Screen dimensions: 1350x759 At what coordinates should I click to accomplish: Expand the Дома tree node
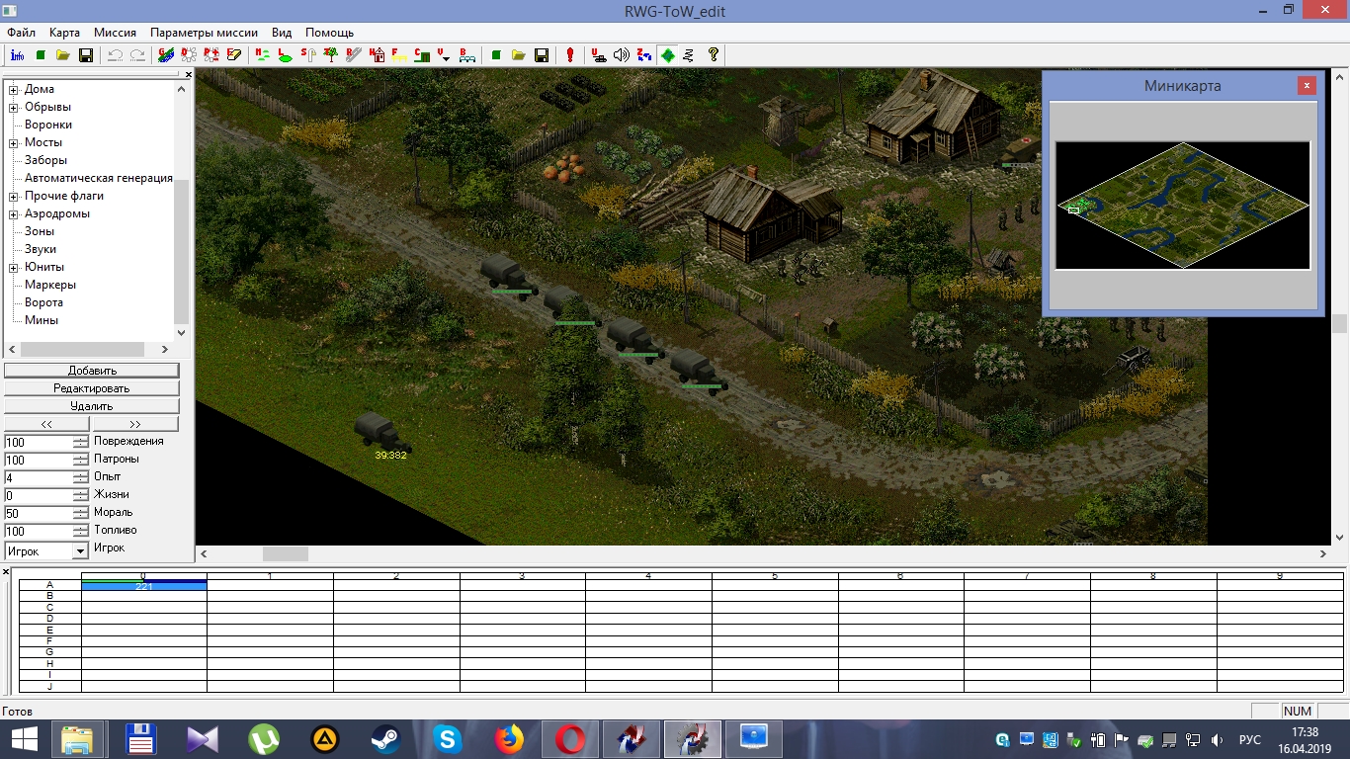(x=14, y=89)
